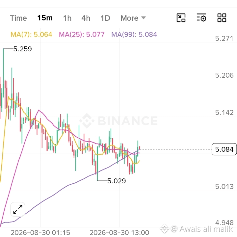The width and height of the screenshot is (237, 237).
Task: Click the MA(25): 5.077 indicator label
Action: tap(82, 35)
